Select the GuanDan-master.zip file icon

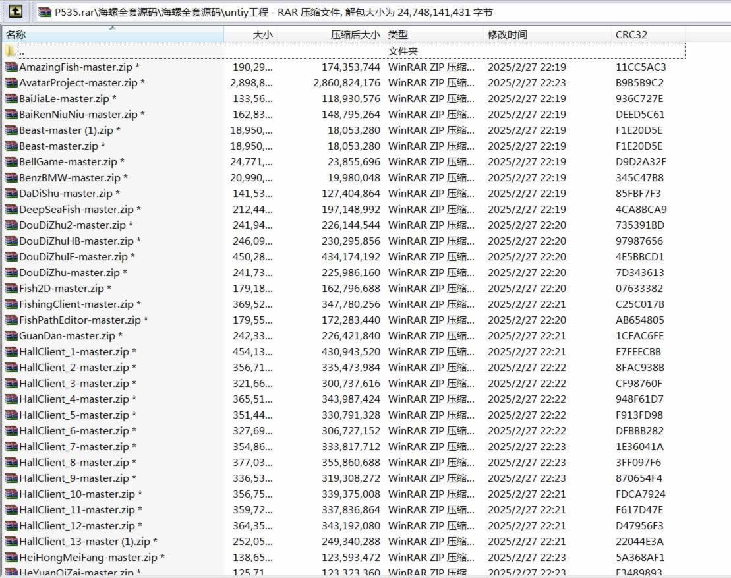tap(11, 336)
